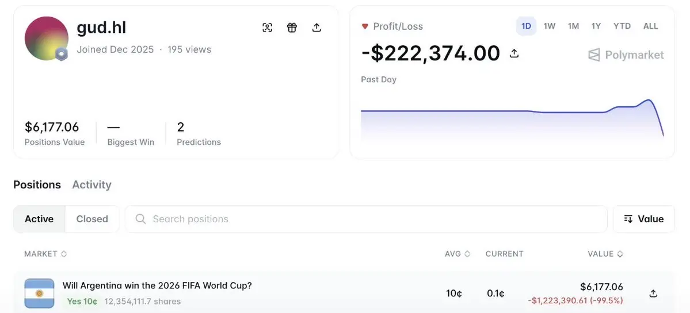Open the Value sort dropdown

click(643, 219)
